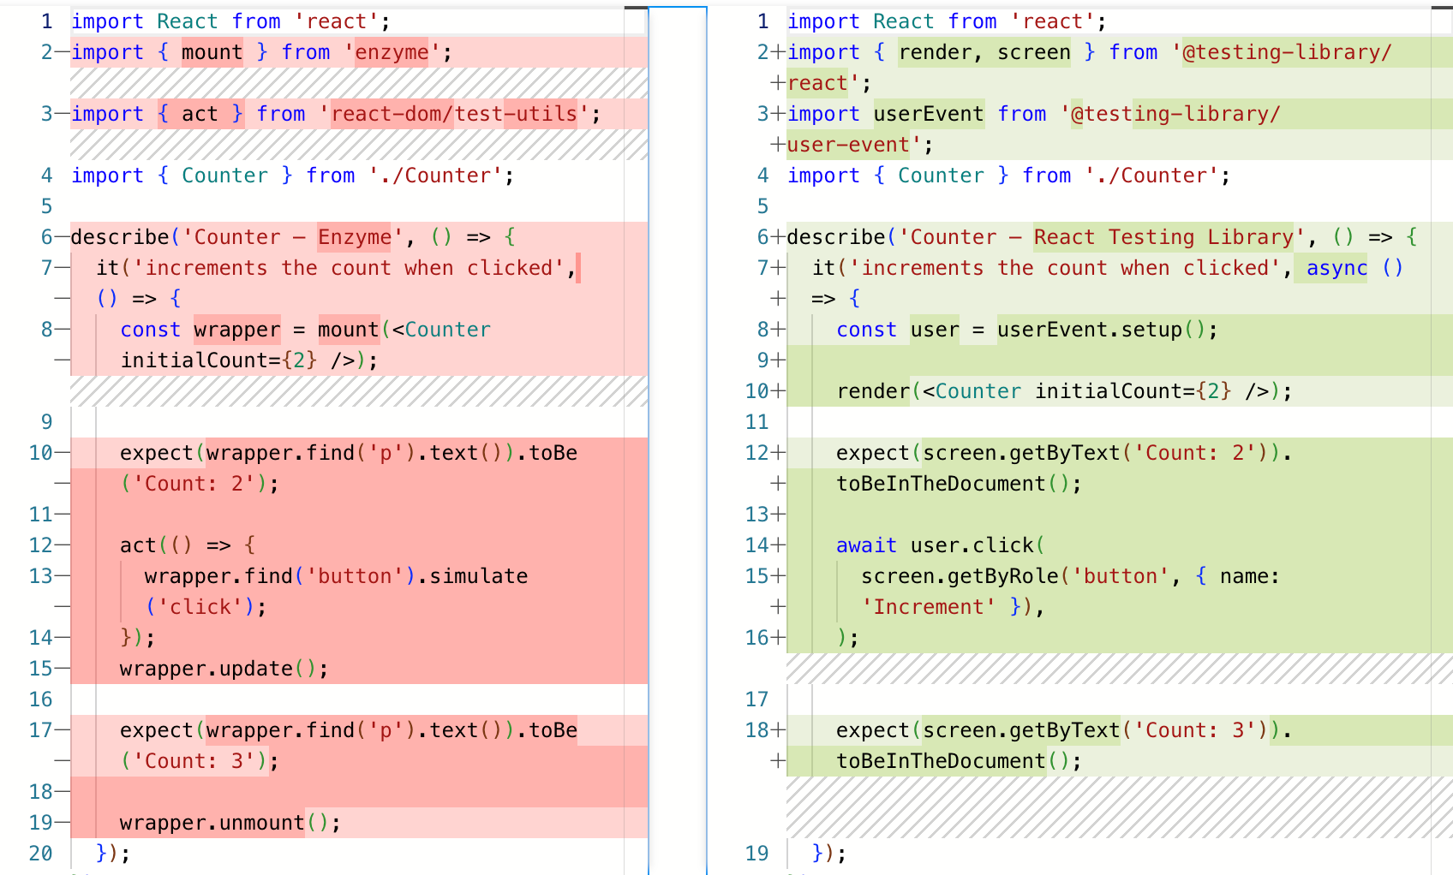Click 'render, screen' in the right pane import

click(x=984, y=52)
